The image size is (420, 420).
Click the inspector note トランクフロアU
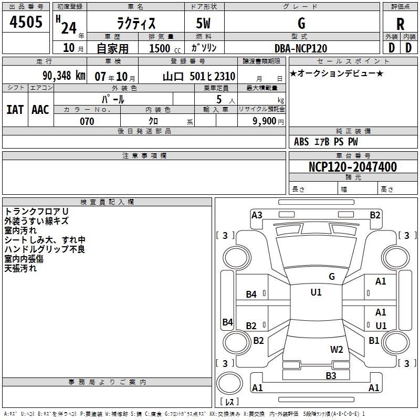point(36,212)
